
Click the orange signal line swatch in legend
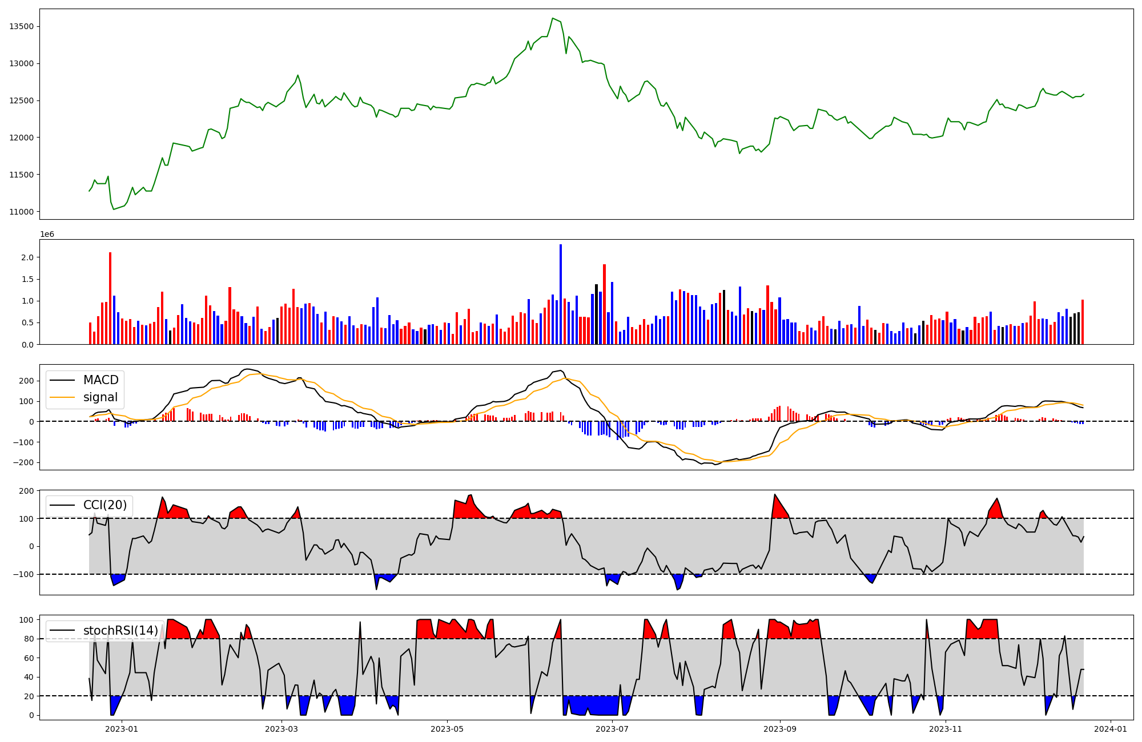[x=62, y=397]
